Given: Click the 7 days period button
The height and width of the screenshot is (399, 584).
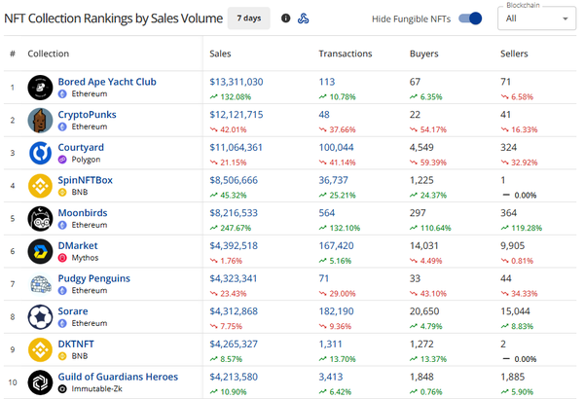Looking at the screenshot, I should tap(249, 18).
